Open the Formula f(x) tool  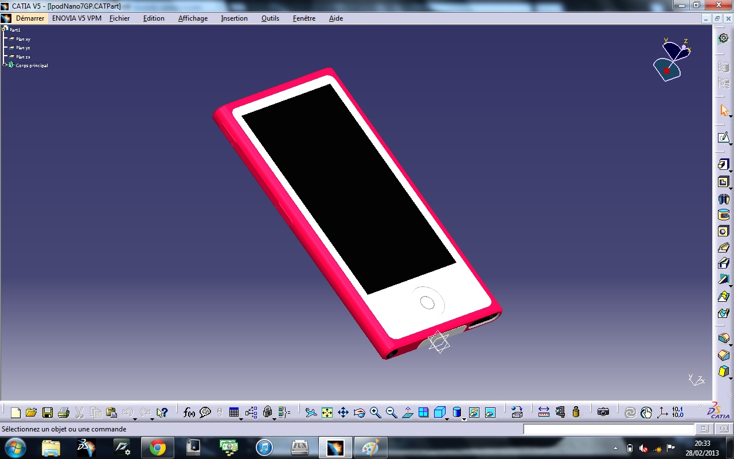tap(189, 412)
